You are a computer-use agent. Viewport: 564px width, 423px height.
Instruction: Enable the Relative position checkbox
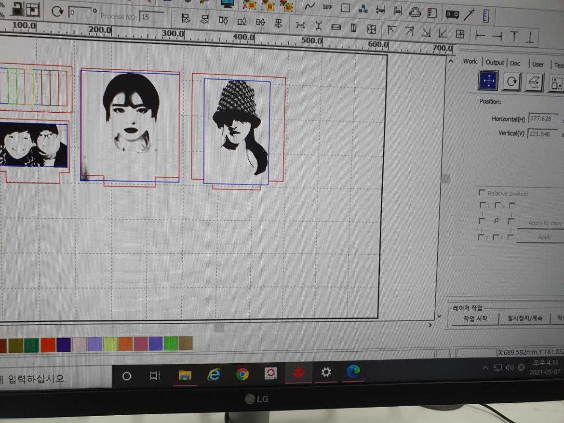coord(482,192)
